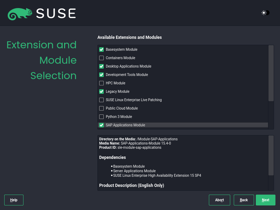Click the modules list vertical scrollbar
Viewport: 280px width, 210px height.
point(271,73)
